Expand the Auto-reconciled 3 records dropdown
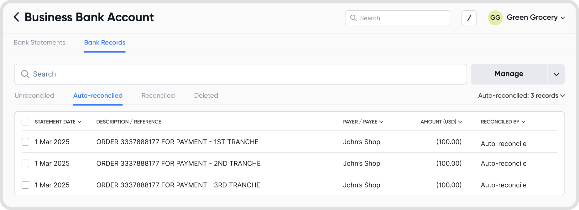 [562, 95]
